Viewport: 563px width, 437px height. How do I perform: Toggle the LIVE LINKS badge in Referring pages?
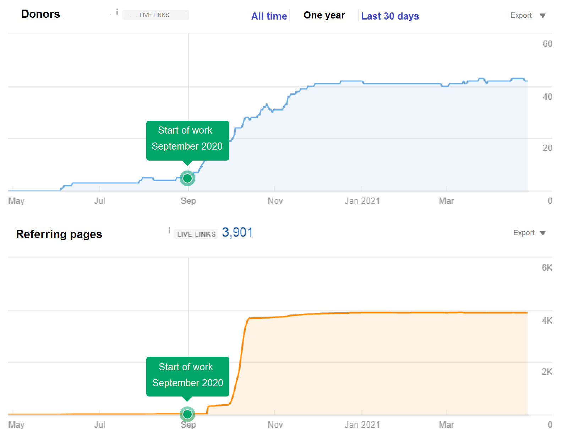196,234
